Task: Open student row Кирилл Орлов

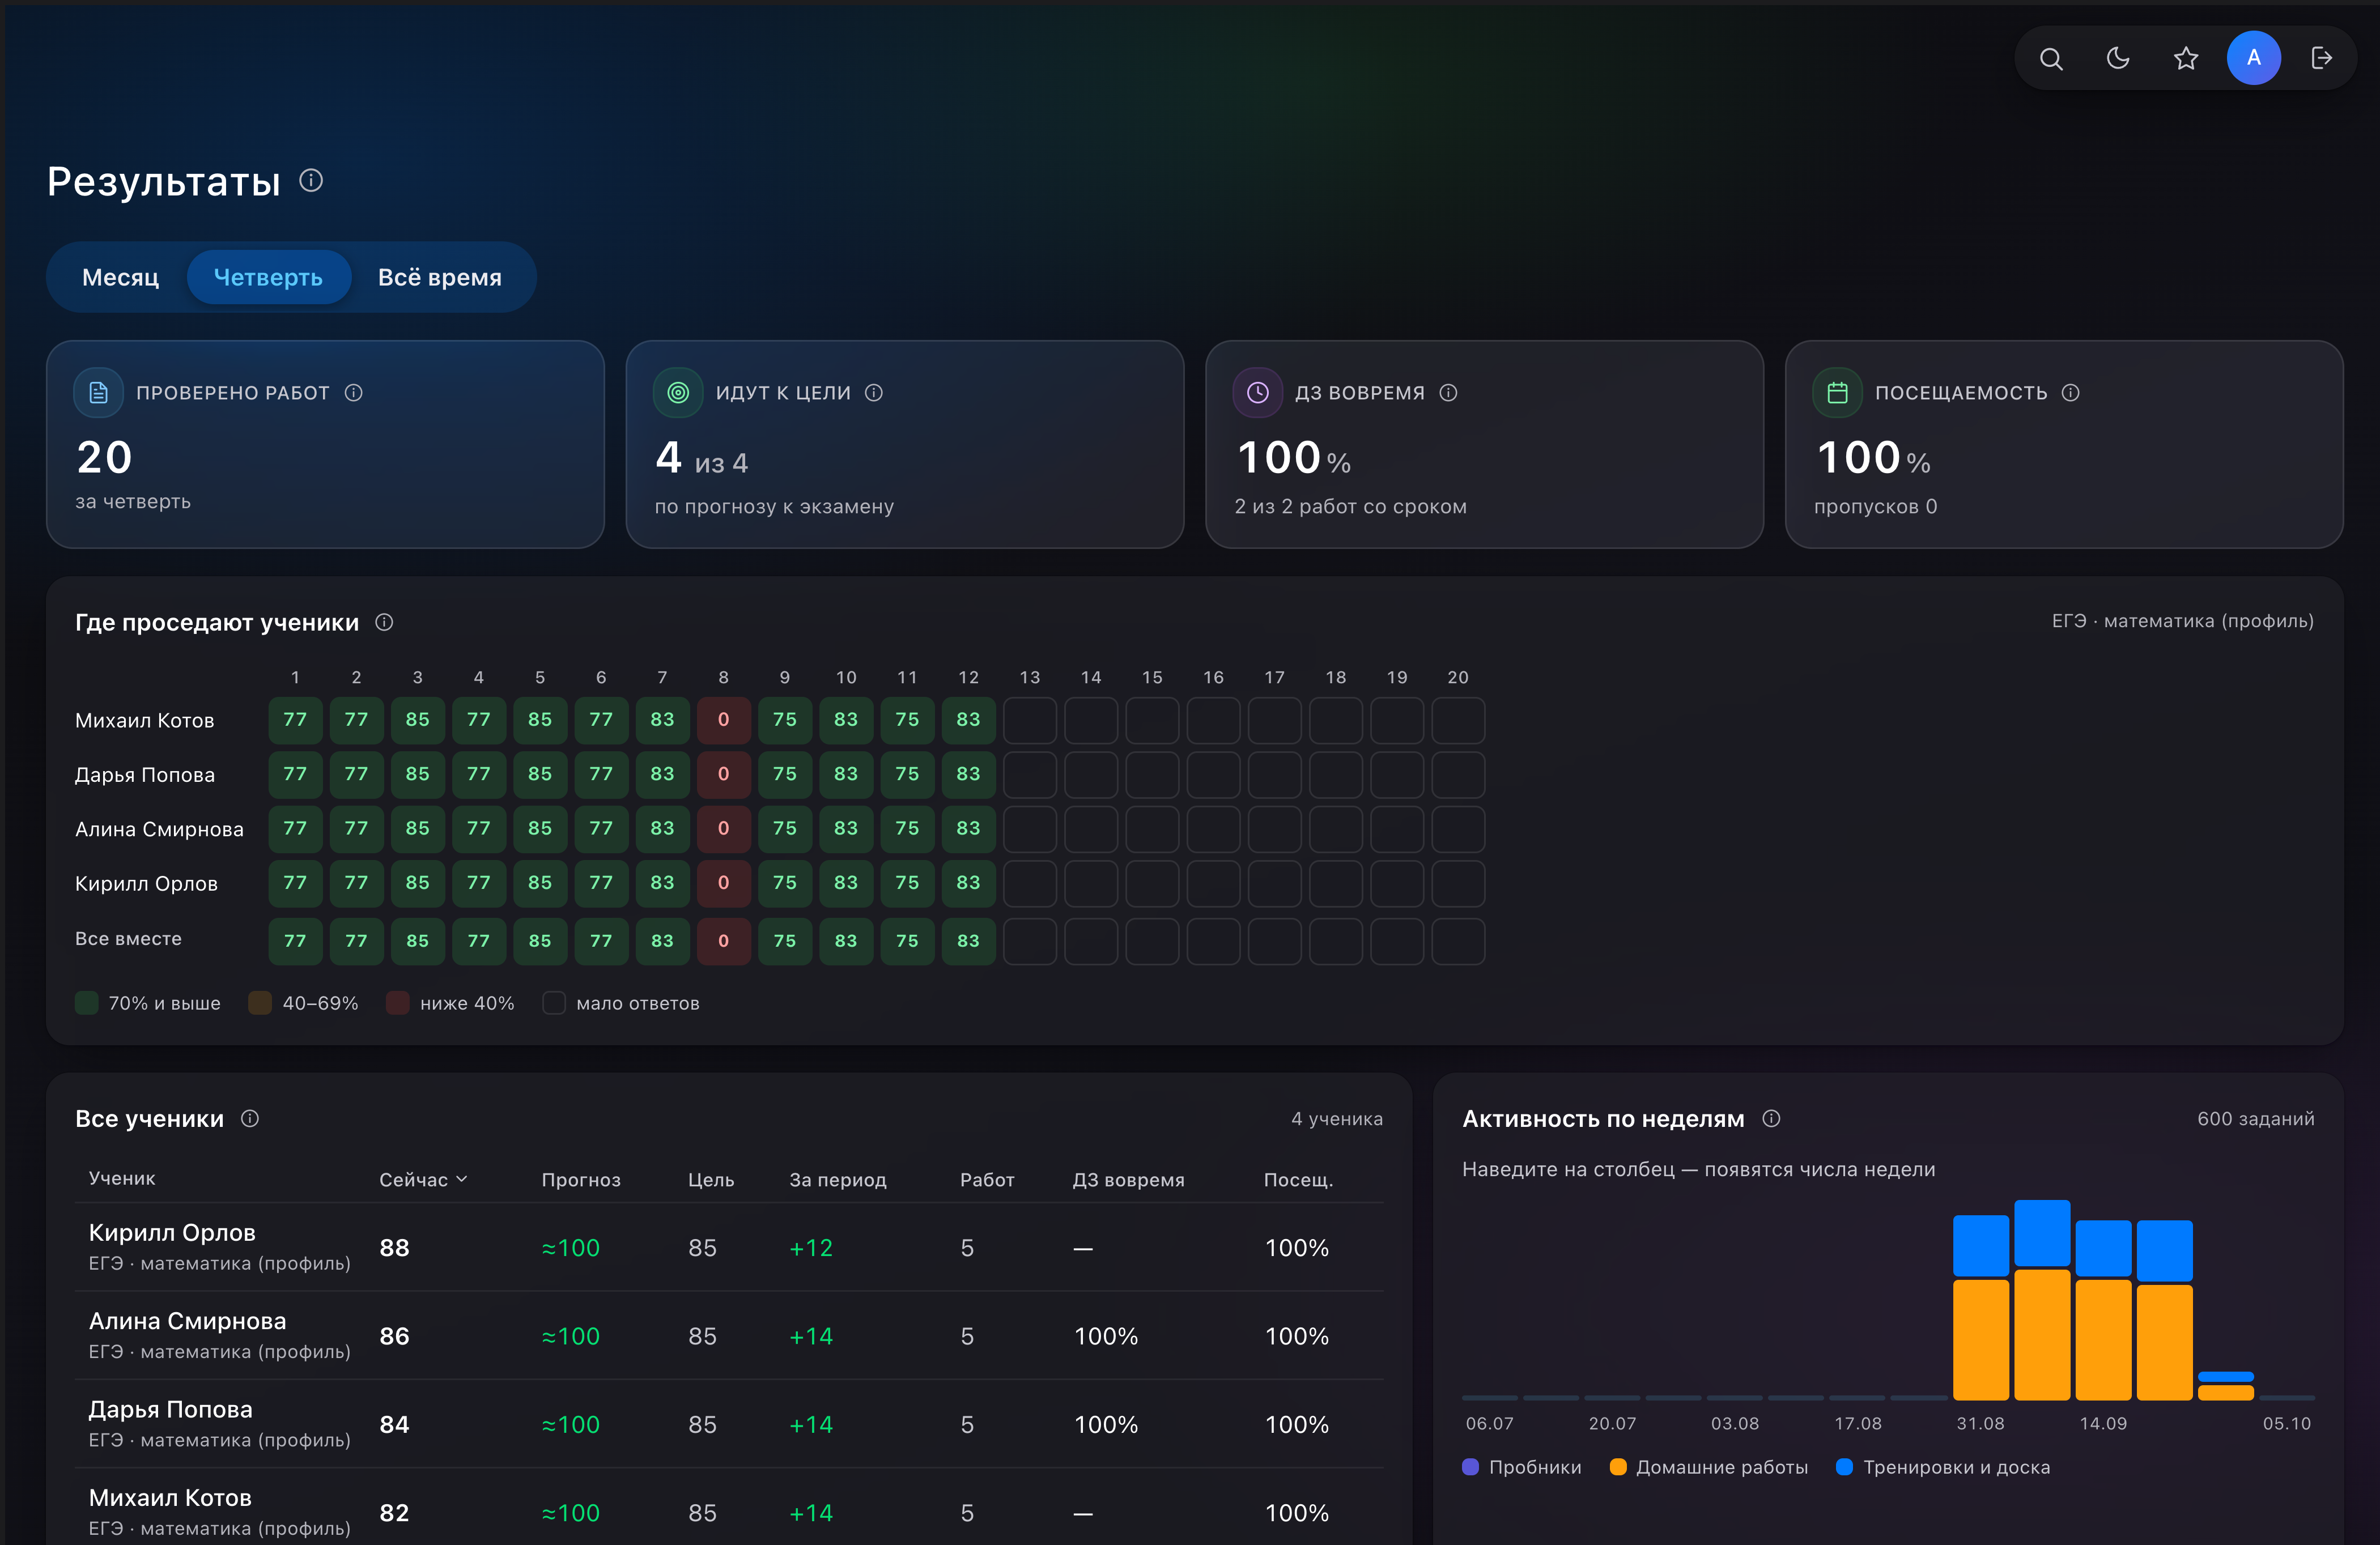Action: [x=730, y=1247]
